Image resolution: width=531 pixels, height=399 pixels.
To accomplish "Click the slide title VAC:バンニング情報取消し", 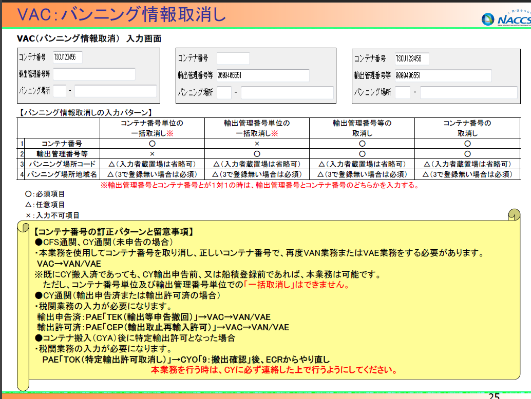I will [122, 14].
